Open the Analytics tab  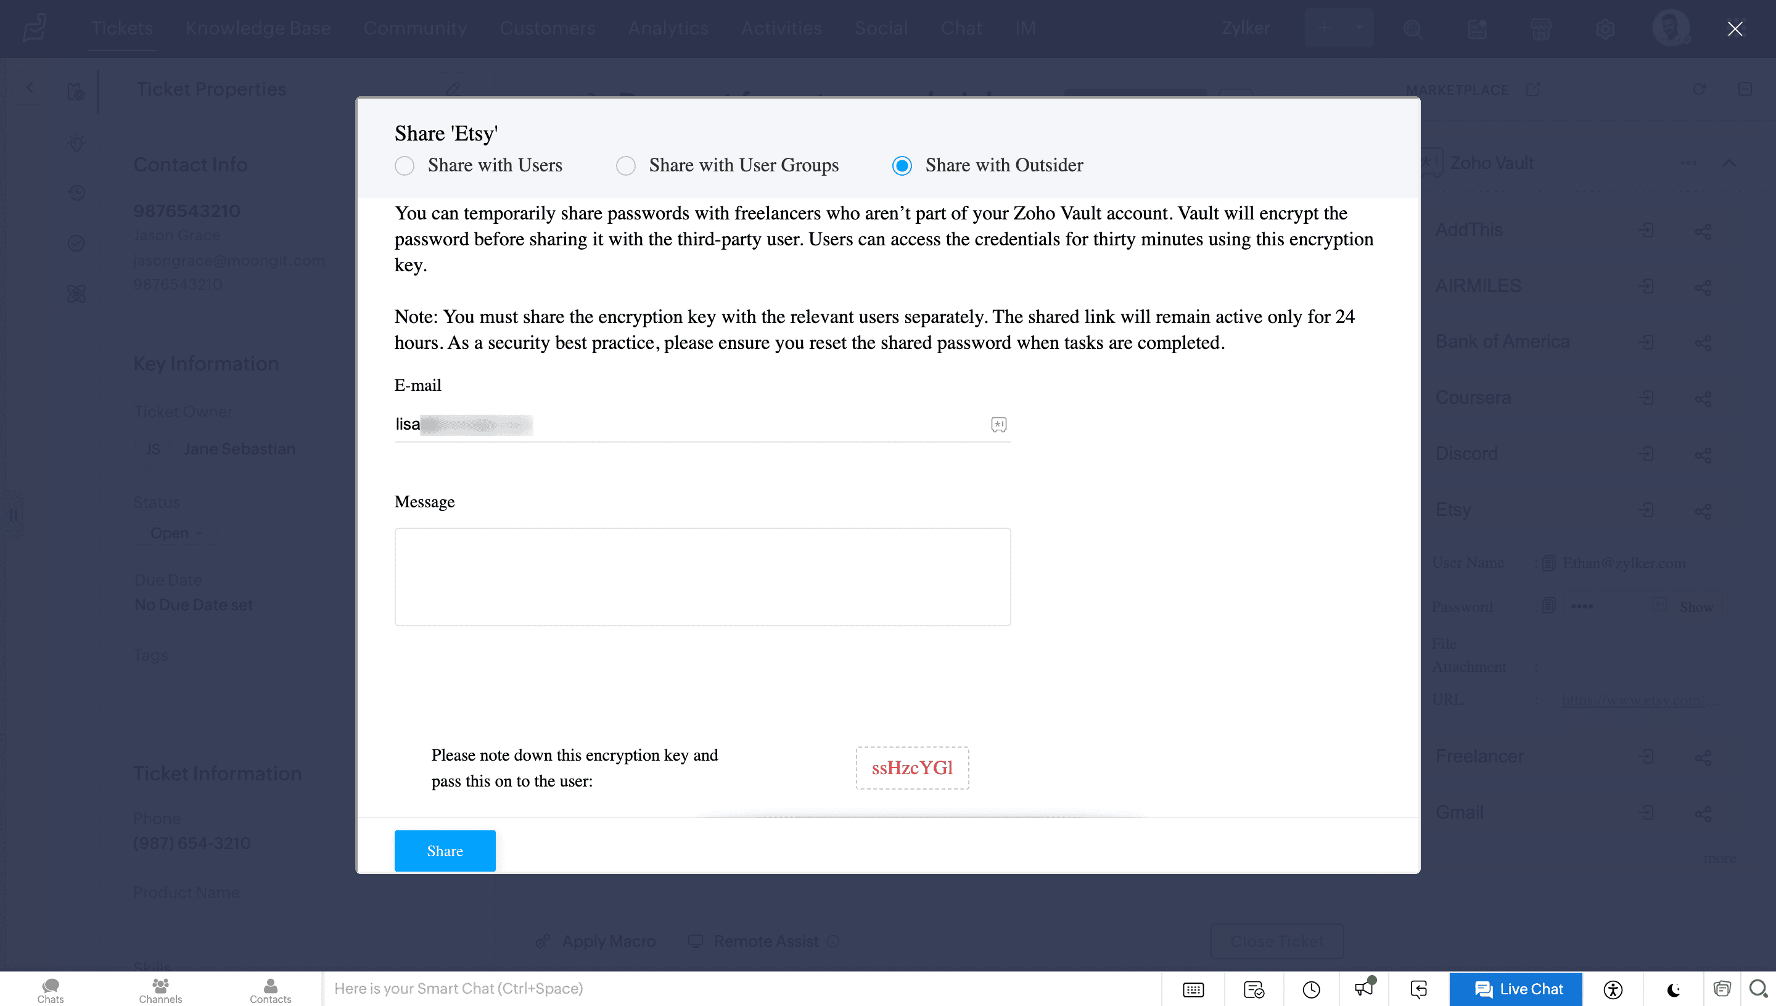click(668, 28)
